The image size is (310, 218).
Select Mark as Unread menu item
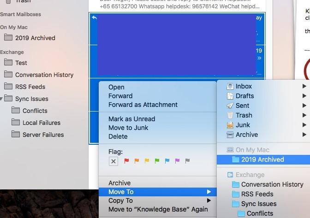[131, 119]
